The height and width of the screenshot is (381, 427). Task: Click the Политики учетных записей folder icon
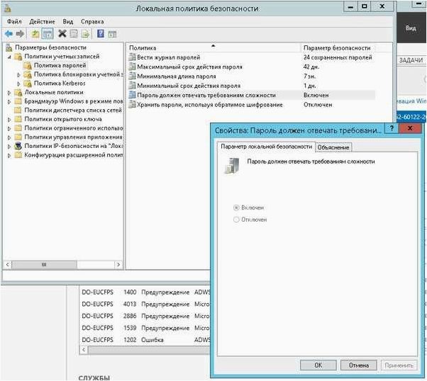[x=18, y=57]
